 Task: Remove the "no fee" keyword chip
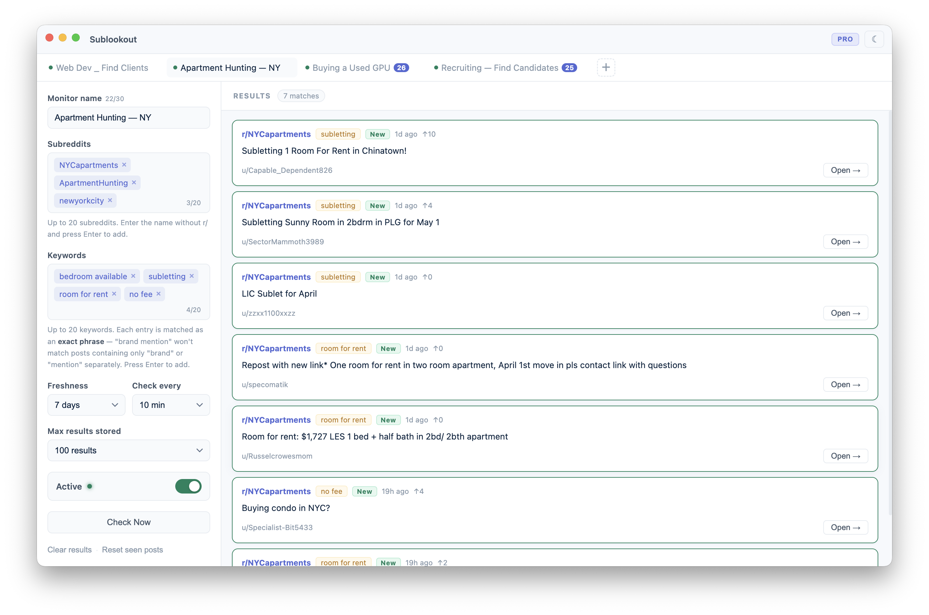tap(158, 294)
